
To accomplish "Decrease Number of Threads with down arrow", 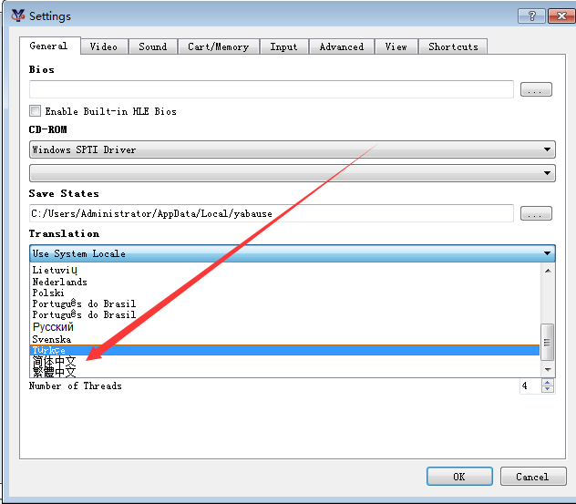I will point(548,389).
